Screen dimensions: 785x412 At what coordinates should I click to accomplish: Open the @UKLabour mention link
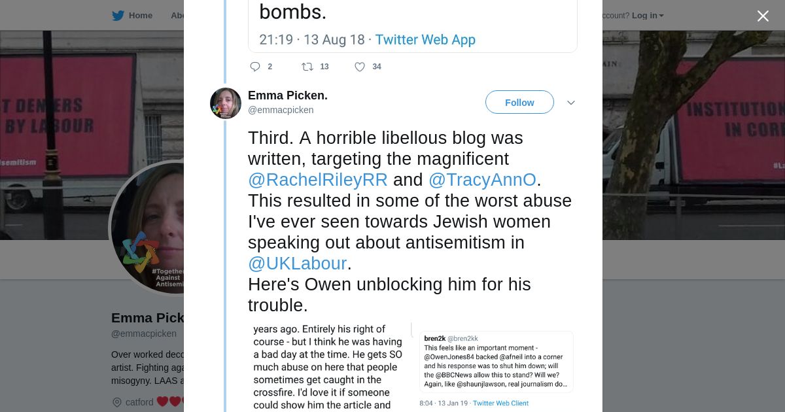tap(297, 264)
